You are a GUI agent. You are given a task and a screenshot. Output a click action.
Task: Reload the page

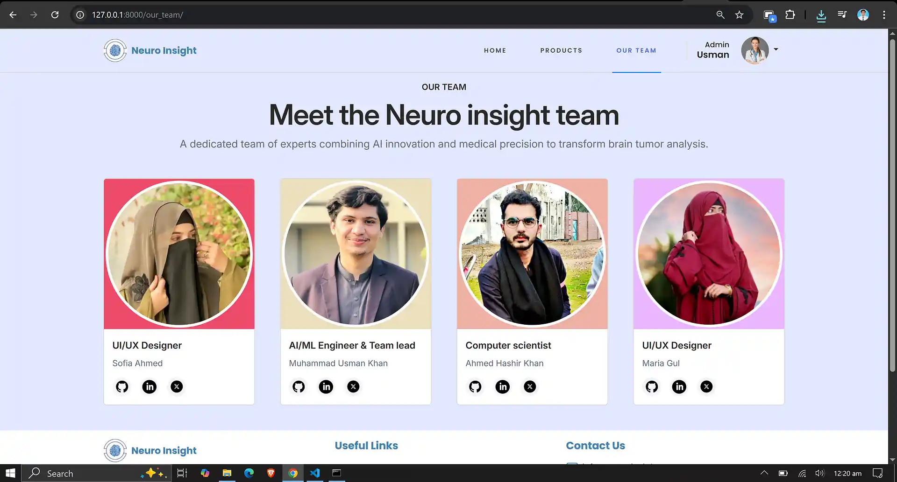click(55, 14)
